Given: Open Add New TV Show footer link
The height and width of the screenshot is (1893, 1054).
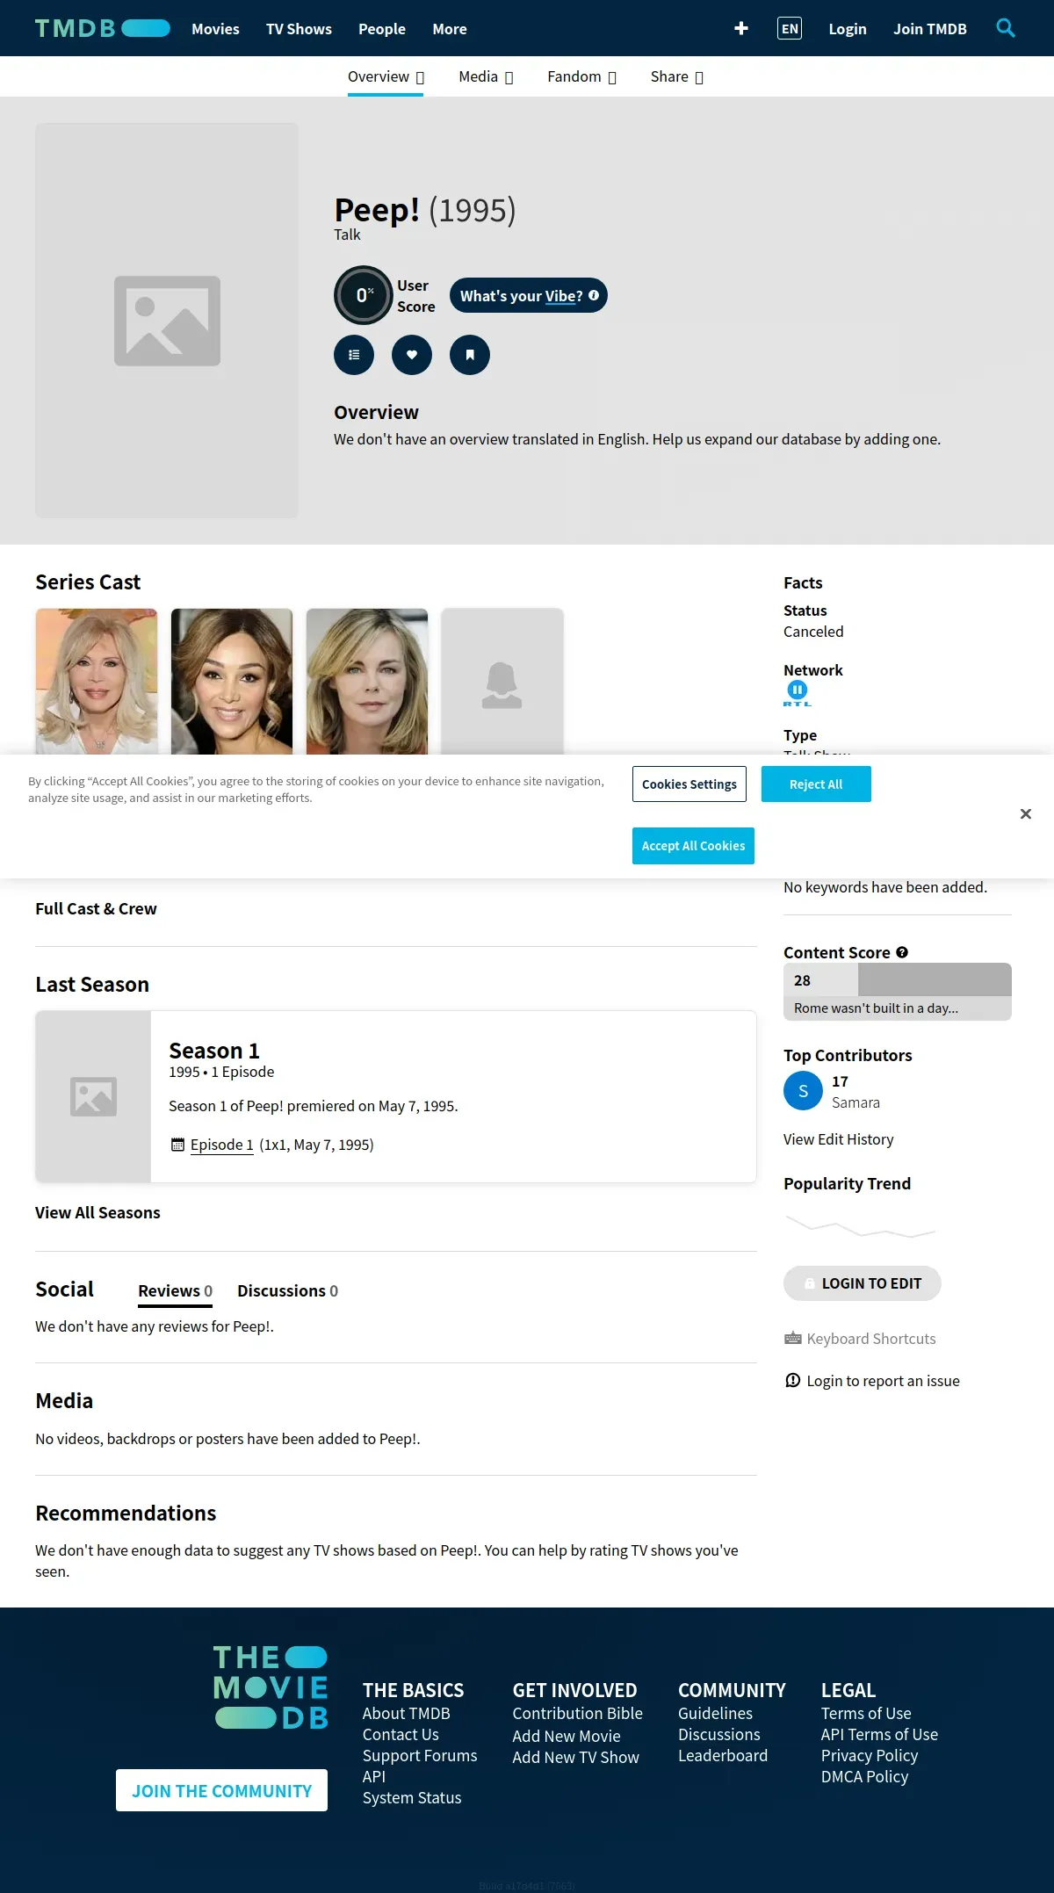Looking at the screenshot, I should click(576, 1757).
